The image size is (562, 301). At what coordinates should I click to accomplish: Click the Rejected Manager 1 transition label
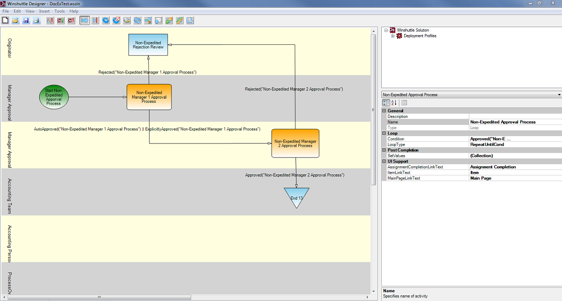(x=147, y=72)
